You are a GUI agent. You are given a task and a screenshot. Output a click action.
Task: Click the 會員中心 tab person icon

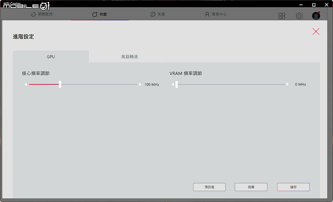(x=207, y=14)
